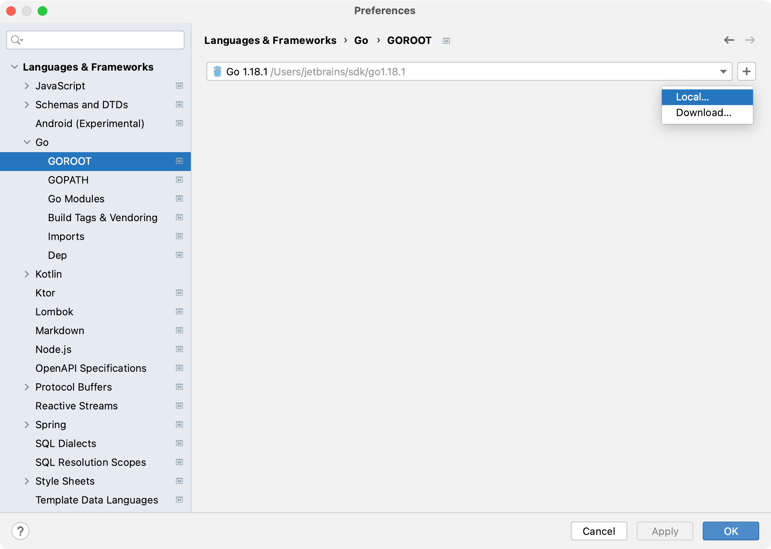The height and width of the screenshot is (549, 771).
Task: Open the search magnifier icon options
Action: [x=16, y=40]
